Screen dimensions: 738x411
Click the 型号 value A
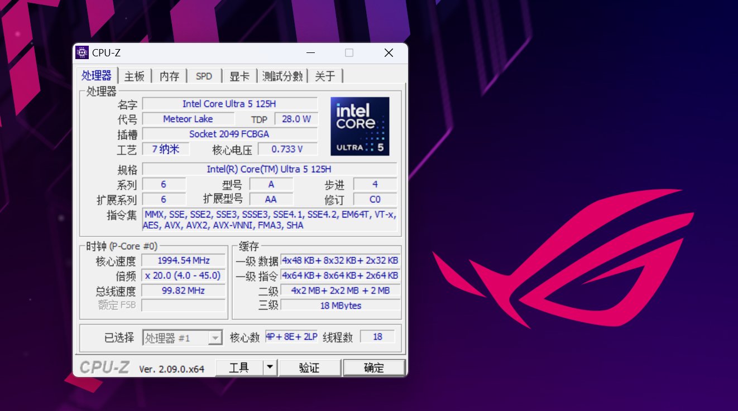point(271,184)
